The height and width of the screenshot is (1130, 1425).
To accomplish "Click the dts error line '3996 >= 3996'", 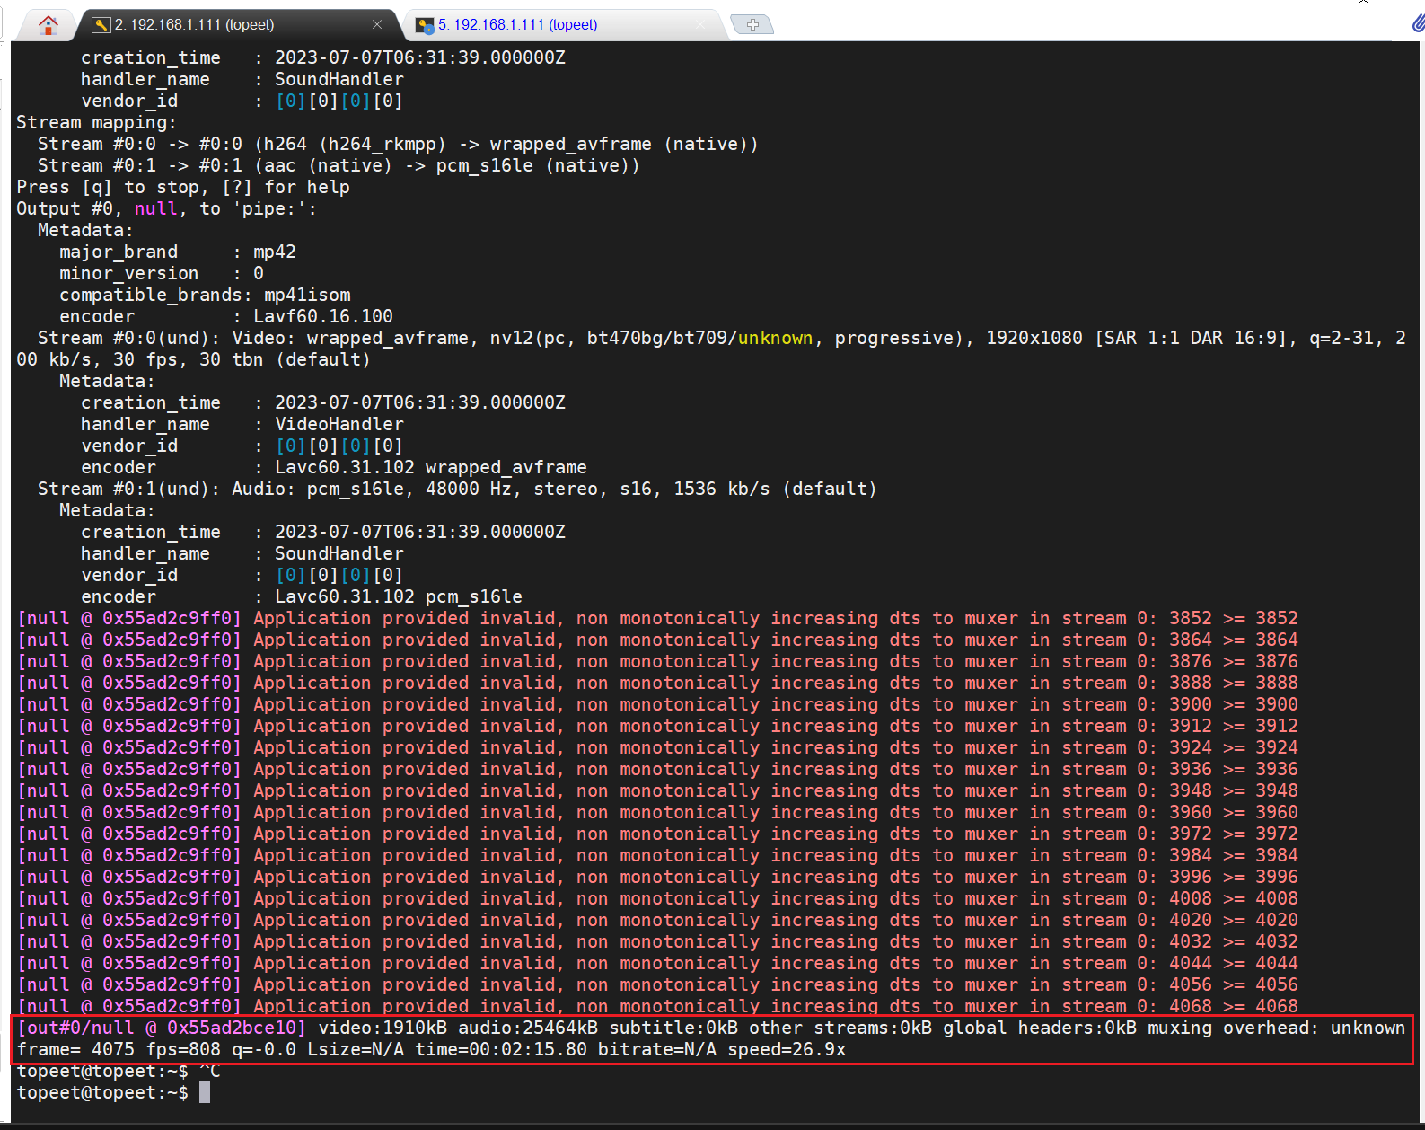I will click(658, 877).
